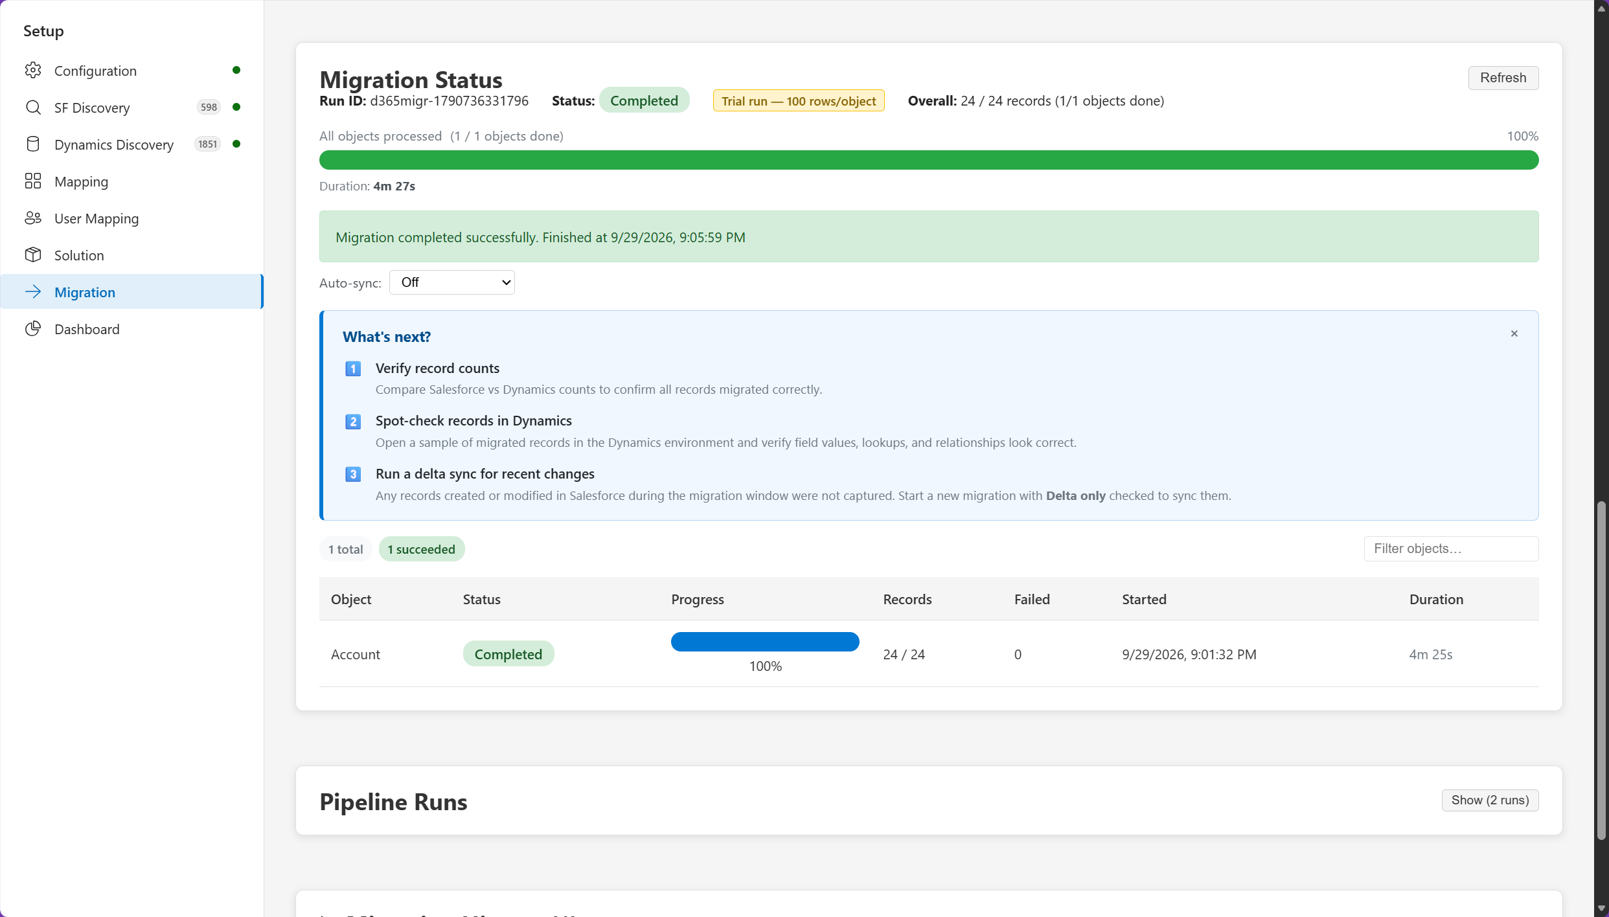Click the Migration arrow icon

[33, 291]
